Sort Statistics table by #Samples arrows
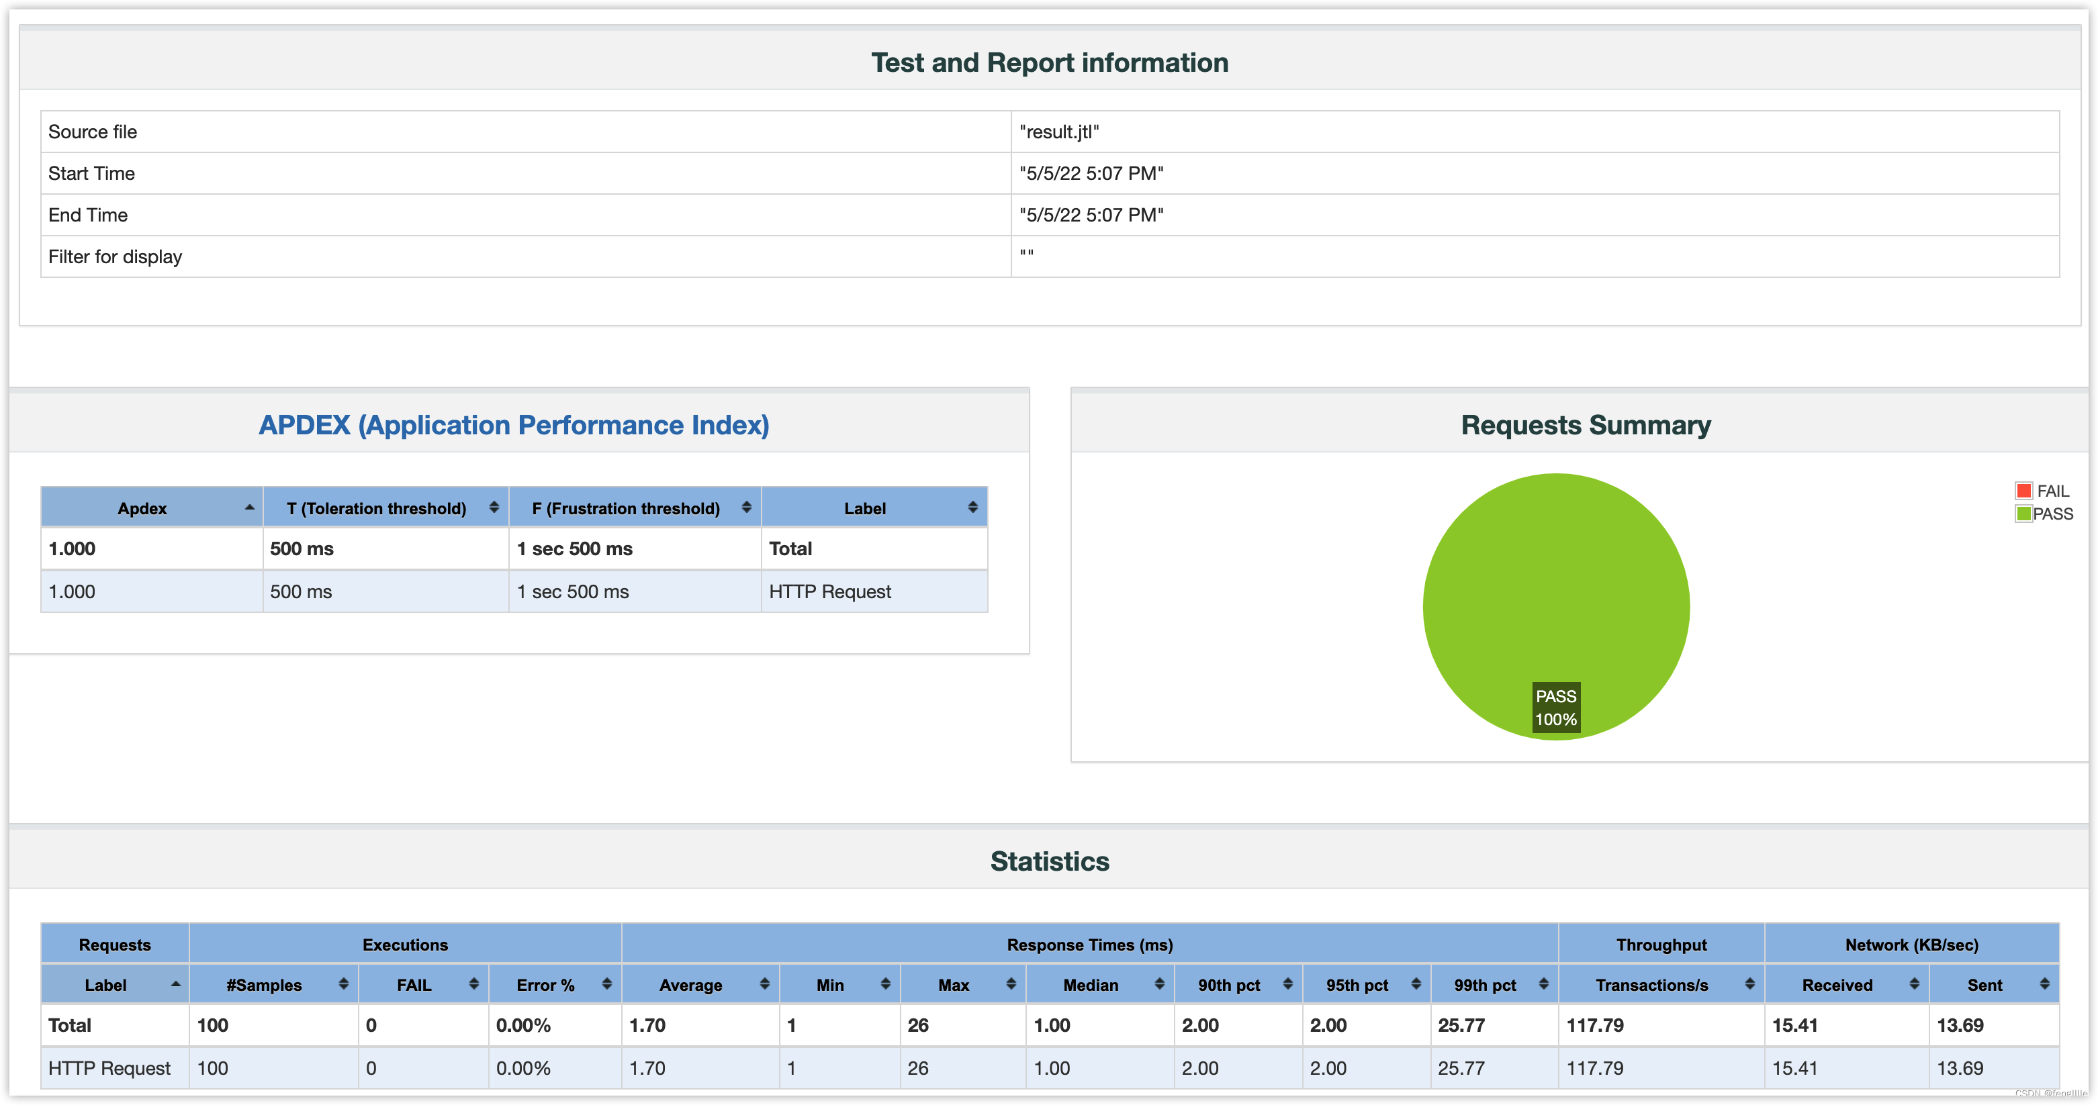Image resolution: width=2098 pixels, height=1105 pixels. tap(343, 983)
